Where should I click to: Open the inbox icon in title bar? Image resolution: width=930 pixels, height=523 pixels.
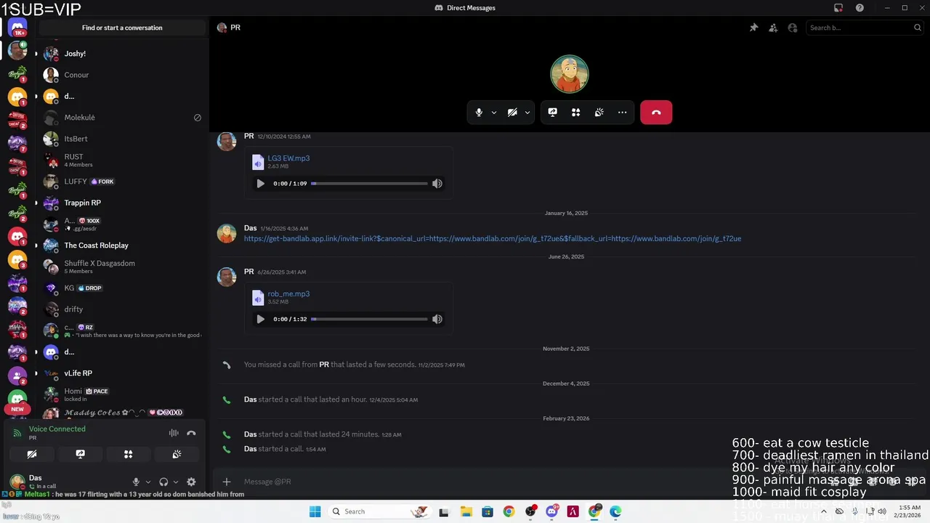(838, 8)
